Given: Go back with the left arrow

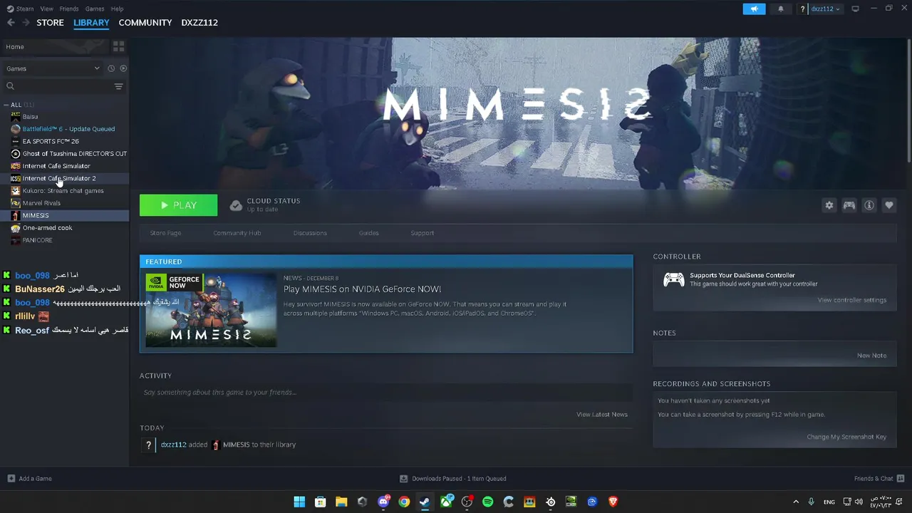Looking at the screenshot, I should click(11, 23).
